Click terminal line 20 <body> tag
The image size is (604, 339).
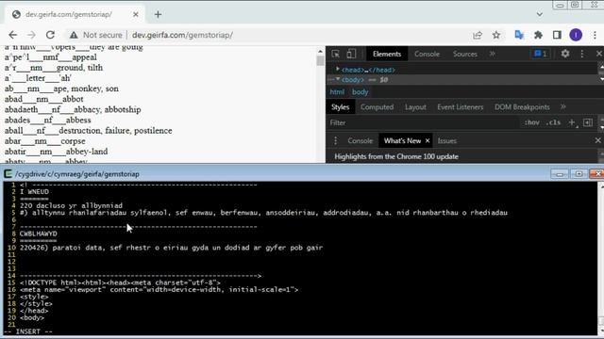32,317
